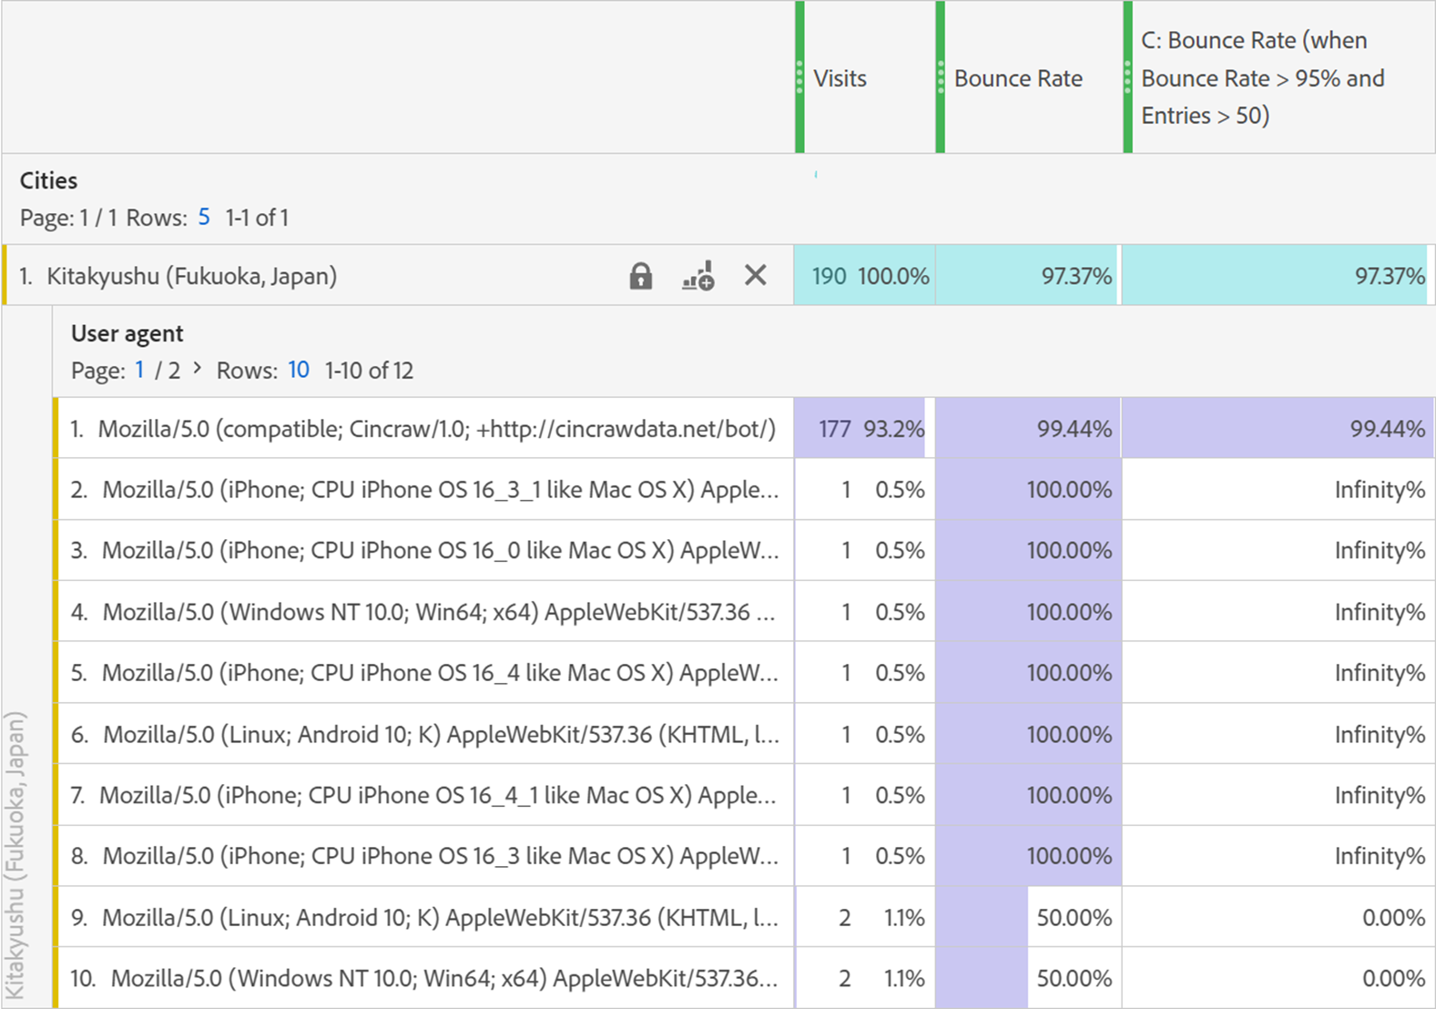This screenshot has width=1436, height=1009.
Task: Click the calculated Bounce Rate column drag handle
Action: point(1127,77)
